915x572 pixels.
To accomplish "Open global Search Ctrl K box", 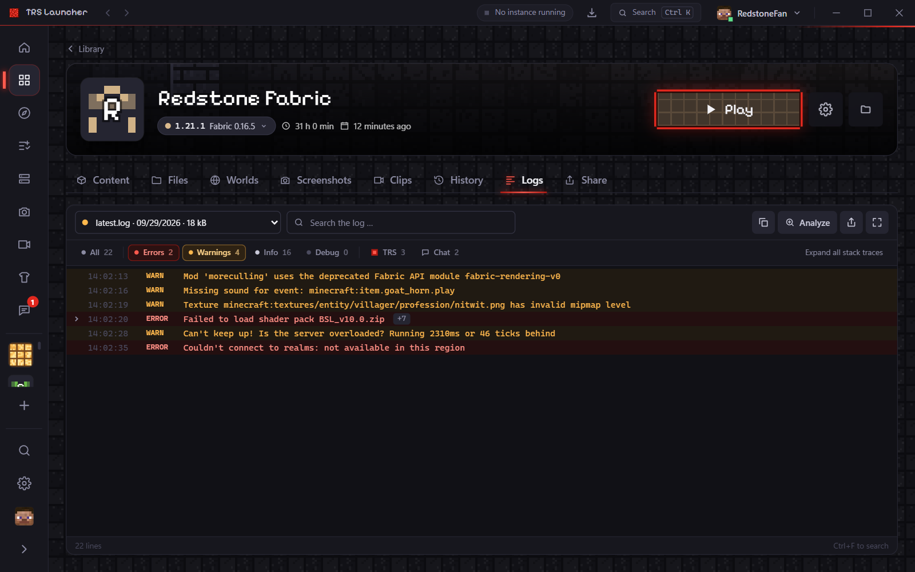I will click(x=656, y=13).
